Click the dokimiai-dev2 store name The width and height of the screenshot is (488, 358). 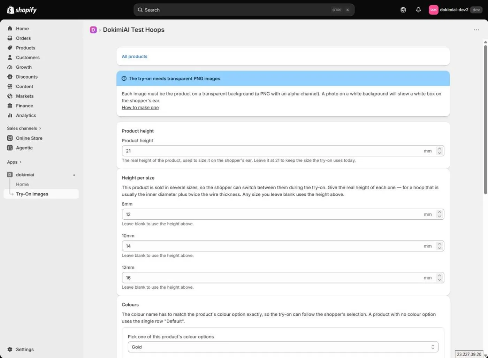[454, 10]
